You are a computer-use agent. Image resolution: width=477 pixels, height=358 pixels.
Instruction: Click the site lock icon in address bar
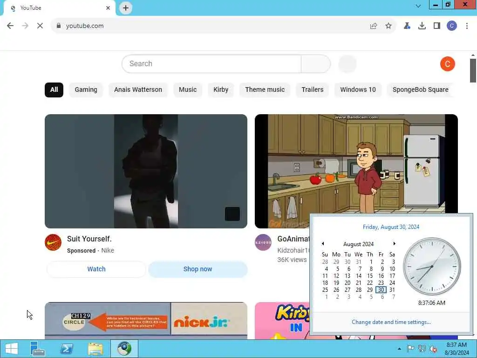[58, 26]
